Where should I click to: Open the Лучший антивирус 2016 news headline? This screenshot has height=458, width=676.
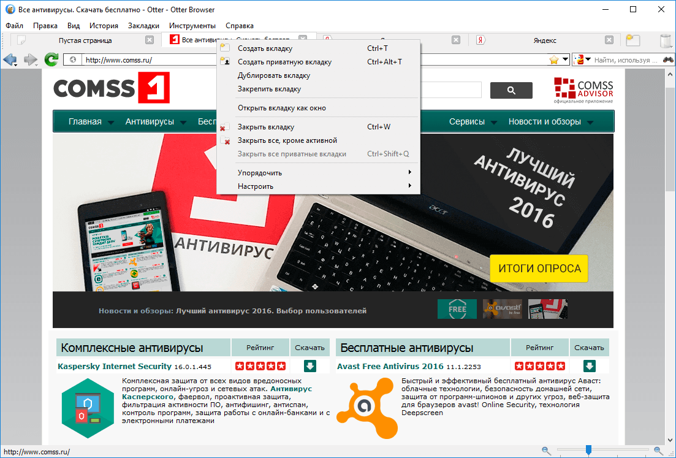(271, 310)
